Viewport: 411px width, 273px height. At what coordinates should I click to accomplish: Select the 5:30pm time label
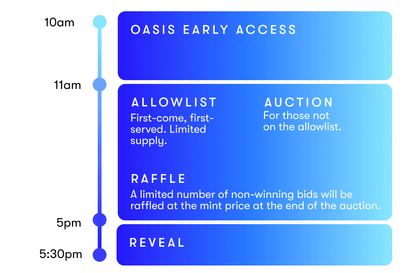[x=61, y=254]
